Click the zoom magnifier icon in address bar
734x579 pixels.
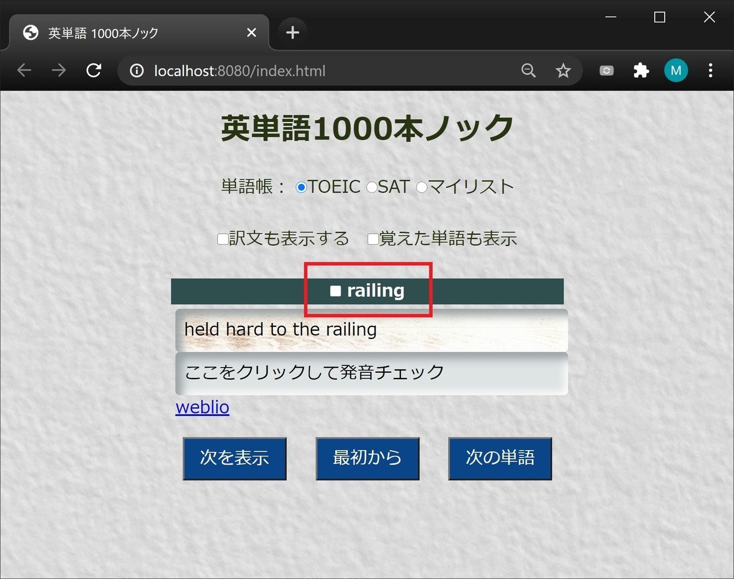click(528, 70)
